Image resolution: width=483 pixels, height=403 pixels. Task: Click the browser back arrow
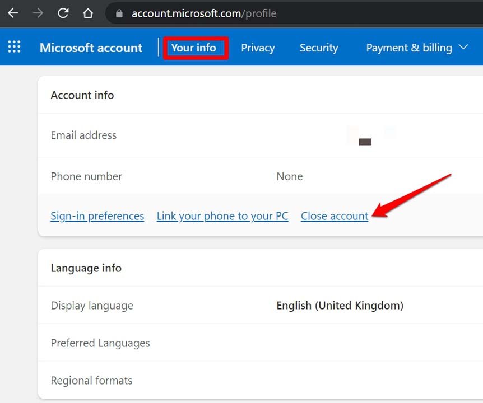click(x=12, y=13)
